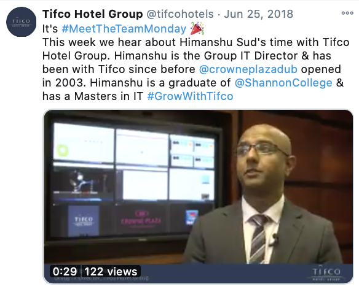
Task: Open the @tifcohotels handle link
Action: (x=180, y=14)
